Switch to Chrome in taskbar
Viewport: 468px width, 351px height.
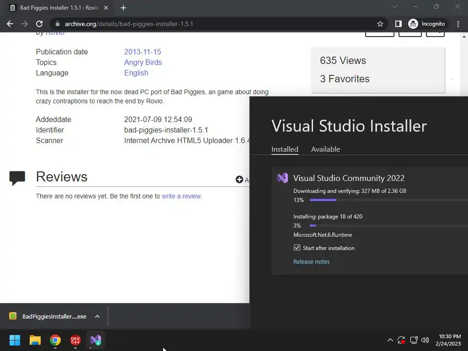pyautogui.click(x=55, y=340)
